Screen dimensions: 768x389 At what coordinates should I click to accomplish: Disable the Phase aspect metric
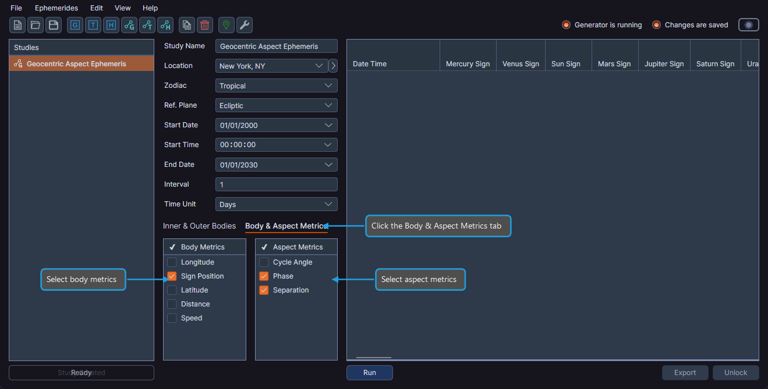pos(264,276)
